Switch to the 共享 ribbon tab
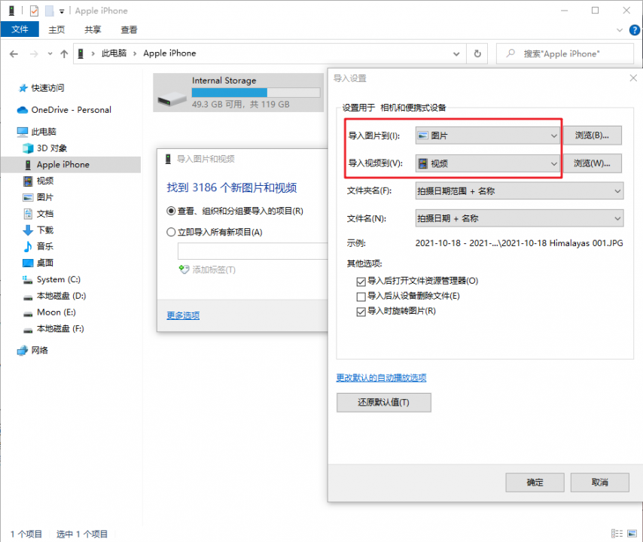 [93, 29]
